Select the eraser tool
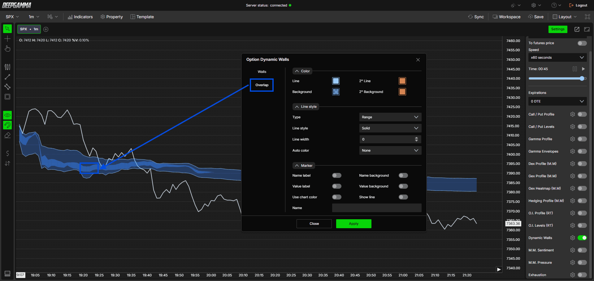Screen dimensions: 594x281 [x=7, y=135]
